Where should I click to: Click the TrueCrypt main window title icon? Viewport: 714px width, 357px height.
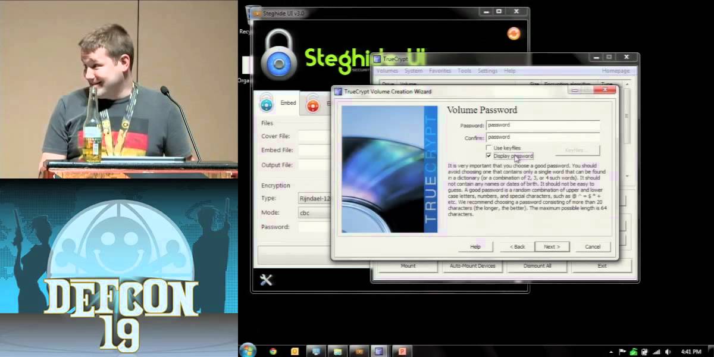(x=377, y=59)
